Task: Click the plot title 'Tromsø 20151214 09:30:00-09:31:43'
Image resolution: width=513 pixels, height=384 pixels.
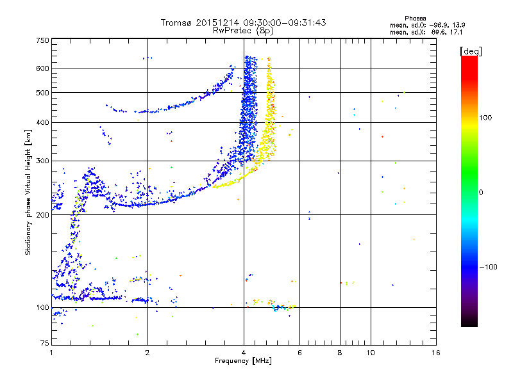Action: tap(243, 22)
